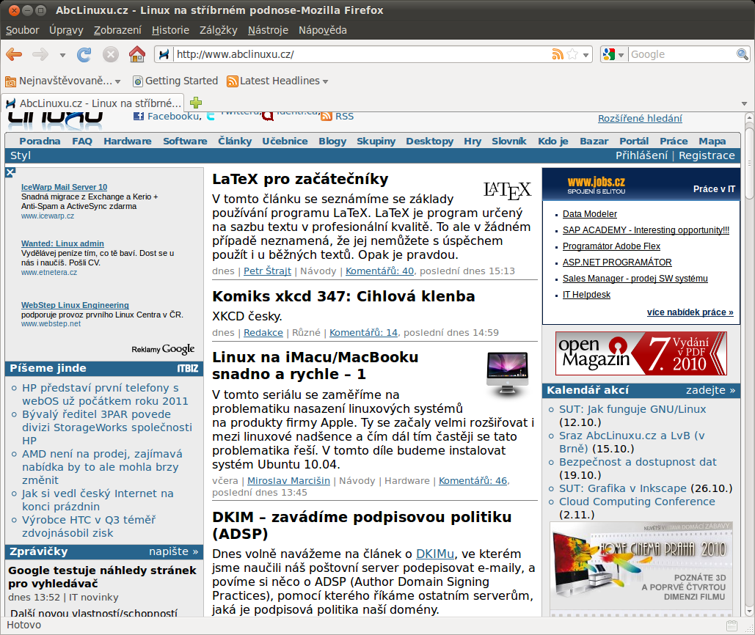
Task: Click více nabídek práce link
Action: click(690, 312)
